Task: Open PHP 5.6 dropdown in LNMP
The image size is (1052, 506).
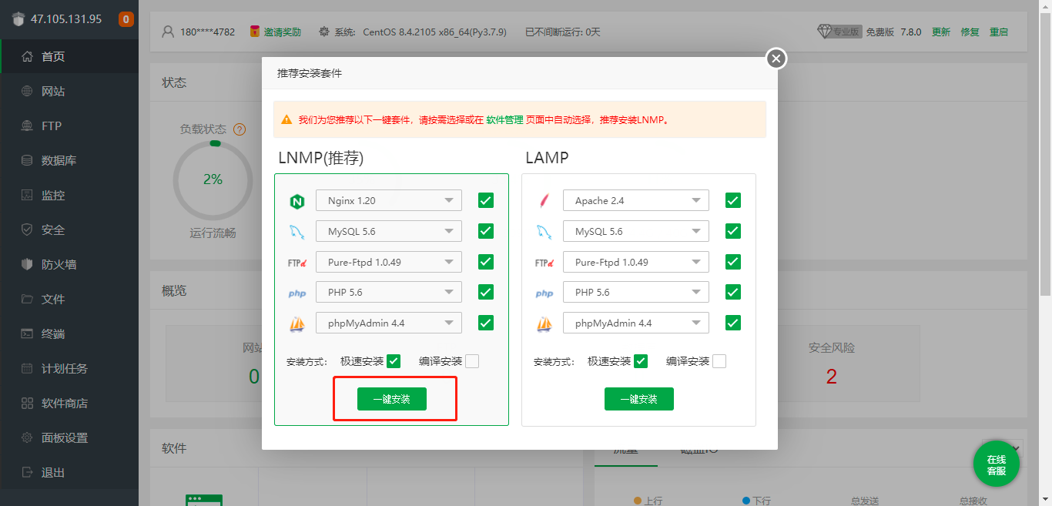Action: pyautogui.click(x=389, y=292)
